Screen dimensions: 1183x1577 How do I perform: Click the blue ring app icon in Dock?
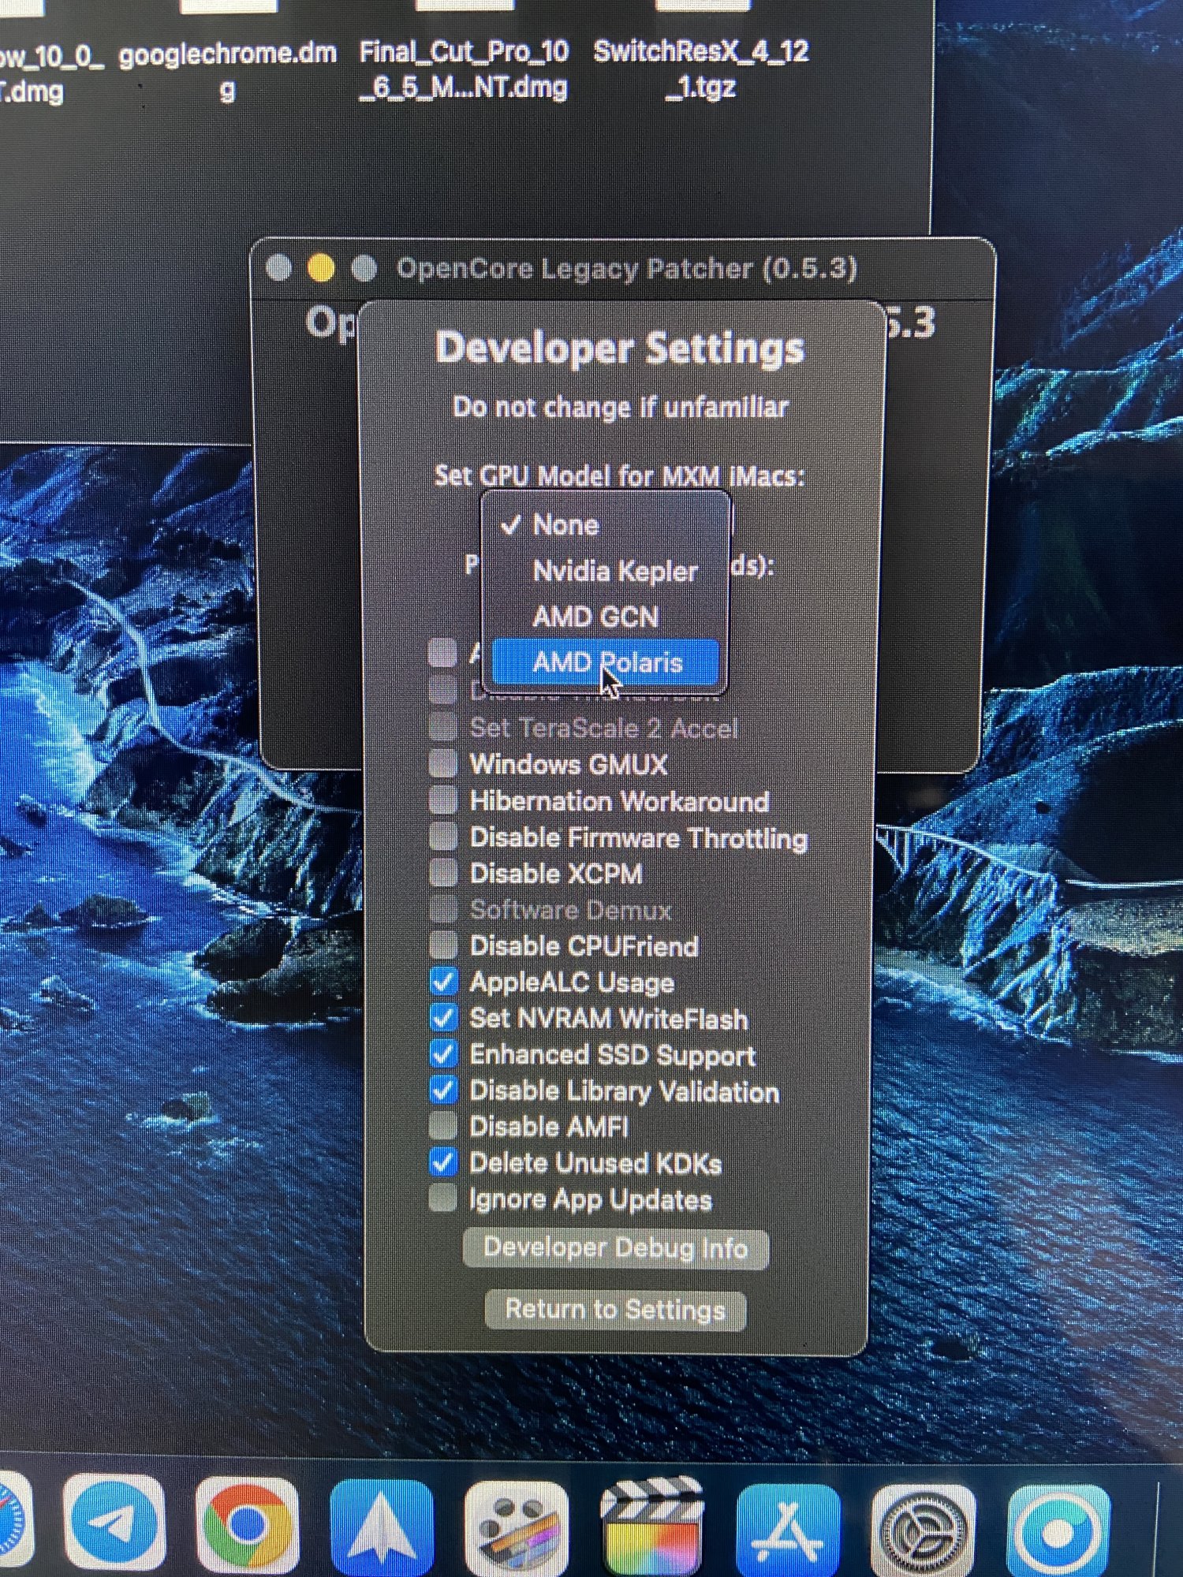(x=1058, y=1533)
